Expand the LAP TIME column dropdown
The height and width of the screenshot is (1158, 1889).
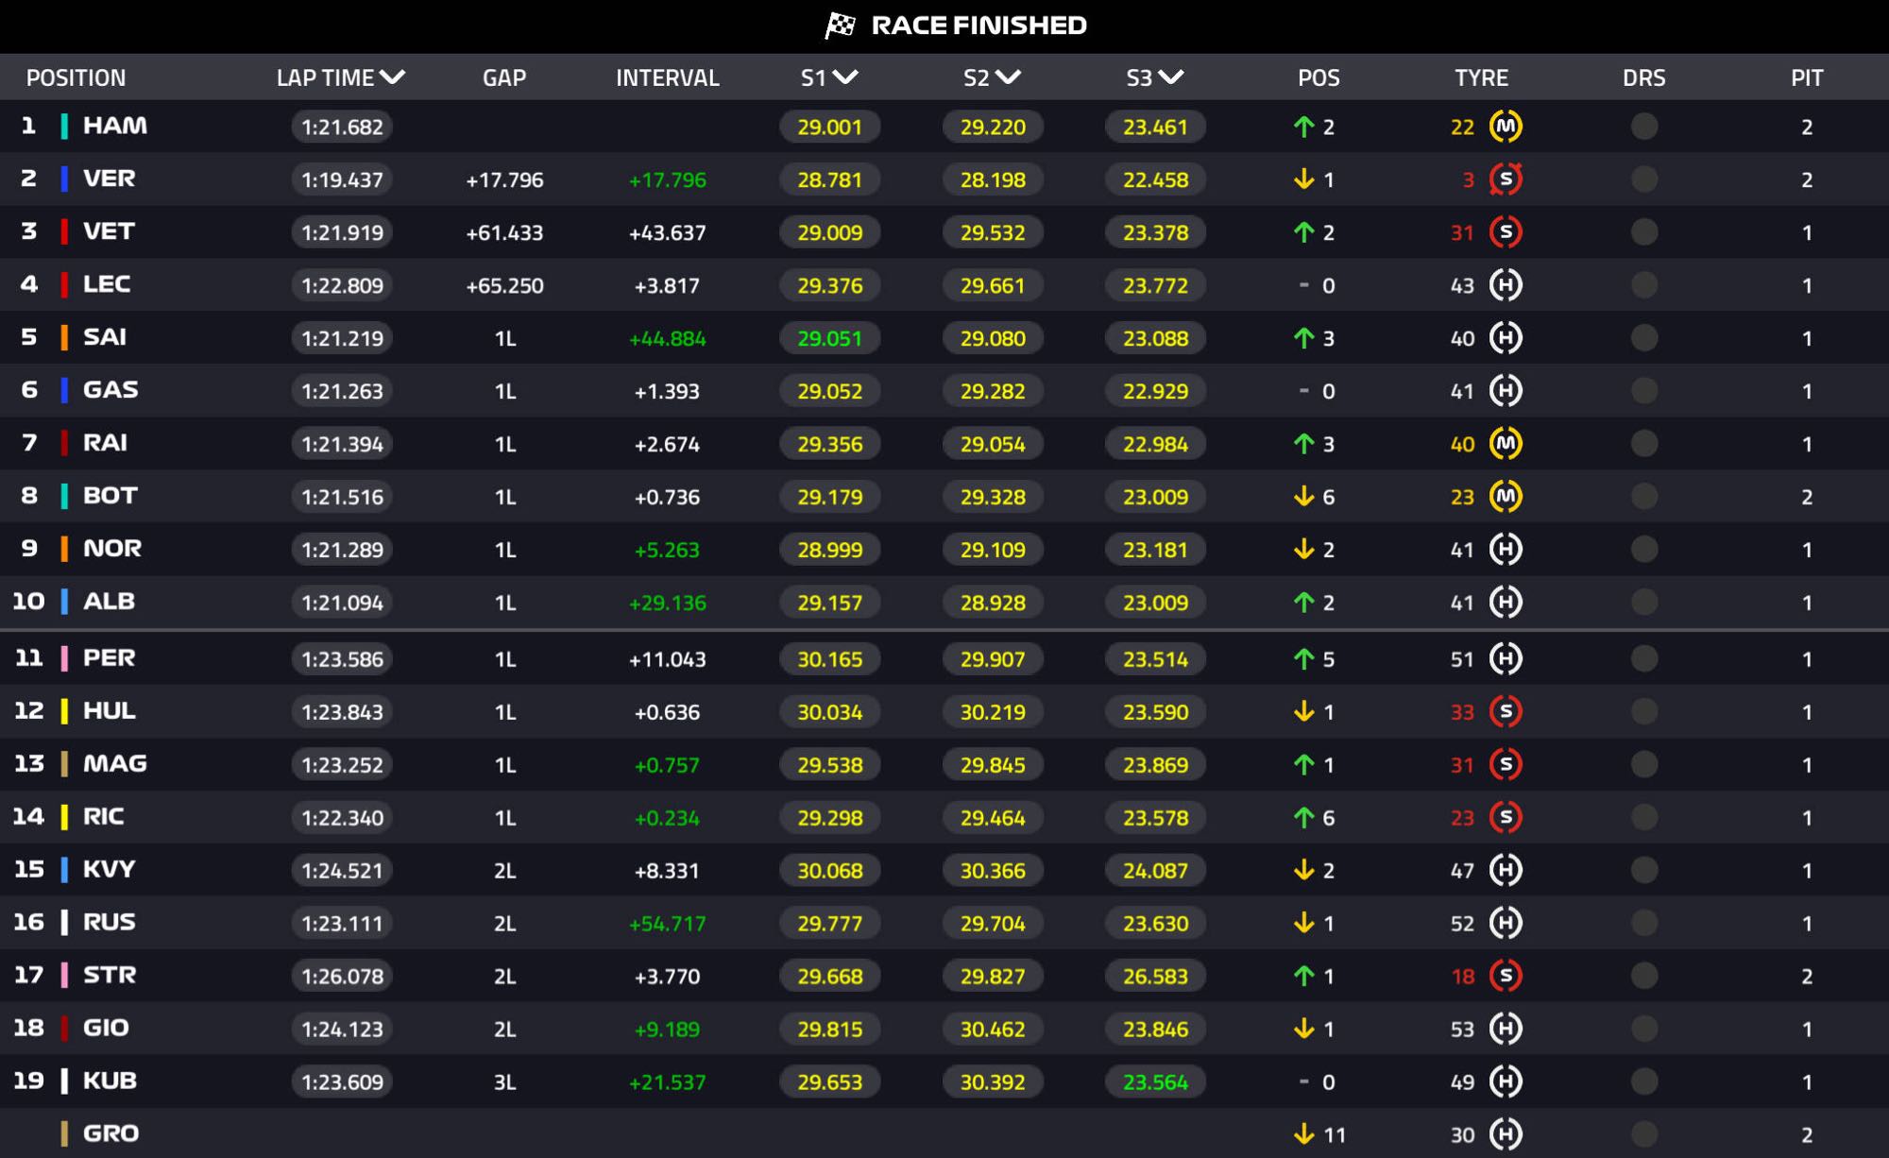coord(392,77)
